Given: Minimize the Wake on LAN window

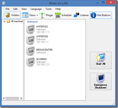Looking at the screenshot, I should click(98, 3).
